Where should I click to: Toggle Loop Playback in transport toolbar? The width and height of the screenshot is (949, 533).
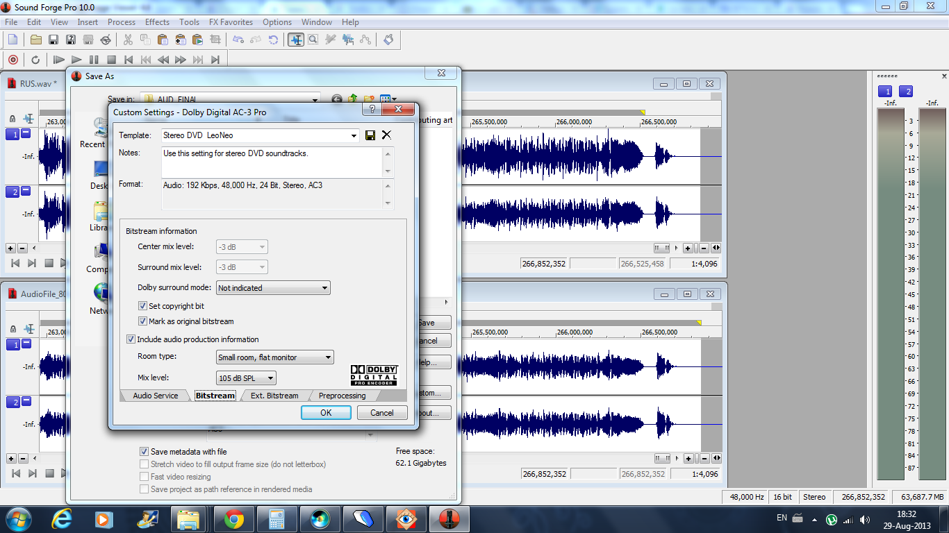point(35,60)
